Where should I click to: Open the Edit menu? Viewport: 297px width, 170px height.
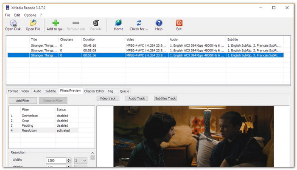[17, 15]
